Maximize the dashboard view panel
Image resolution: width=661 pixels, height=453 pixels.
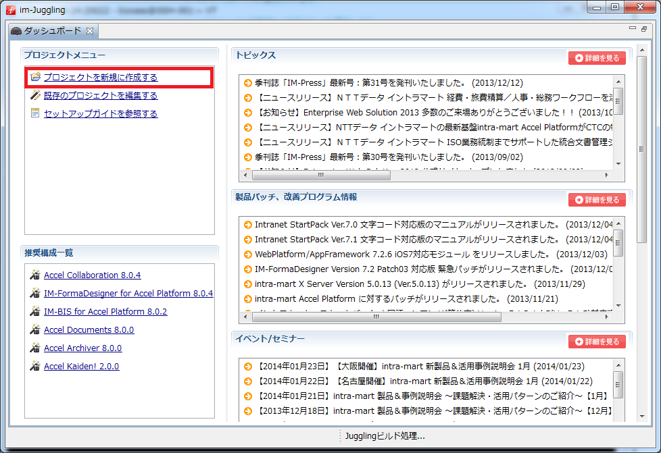click(643, 28)
